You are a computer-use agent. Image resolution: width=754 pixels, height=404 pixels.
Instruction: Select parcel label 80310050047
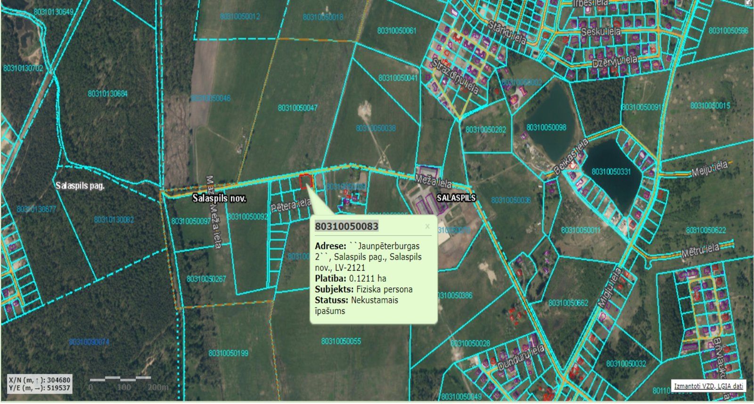[297, 108]
